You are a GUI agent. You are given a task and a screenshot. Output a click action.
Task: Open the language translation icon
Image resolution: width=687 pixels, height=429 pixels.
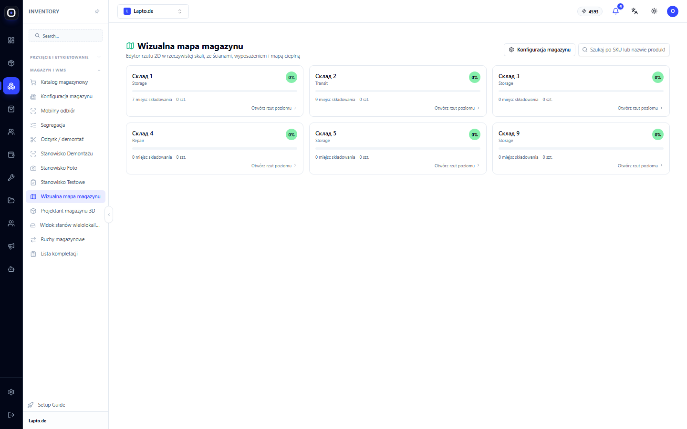pyautogui.click(x=635, y=11)
